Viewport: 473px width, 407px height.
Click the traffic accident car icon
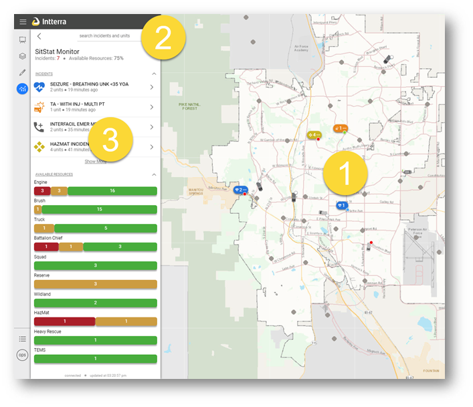[x=39, y=107]
